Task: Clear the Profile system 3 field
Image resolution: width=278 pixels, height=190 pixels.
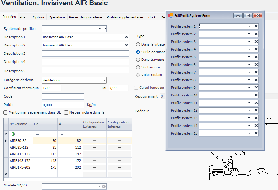Action: pos(256,42)
